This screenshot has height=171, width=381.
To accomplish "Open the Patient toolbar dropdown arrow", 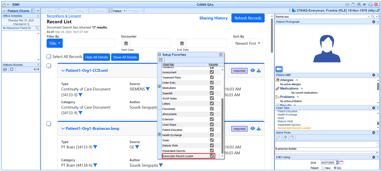I will [124, 11].
